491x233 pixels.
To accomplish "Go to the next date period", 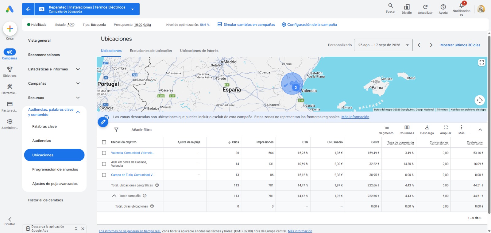I will pyautogui.click(x=431, y=45).
